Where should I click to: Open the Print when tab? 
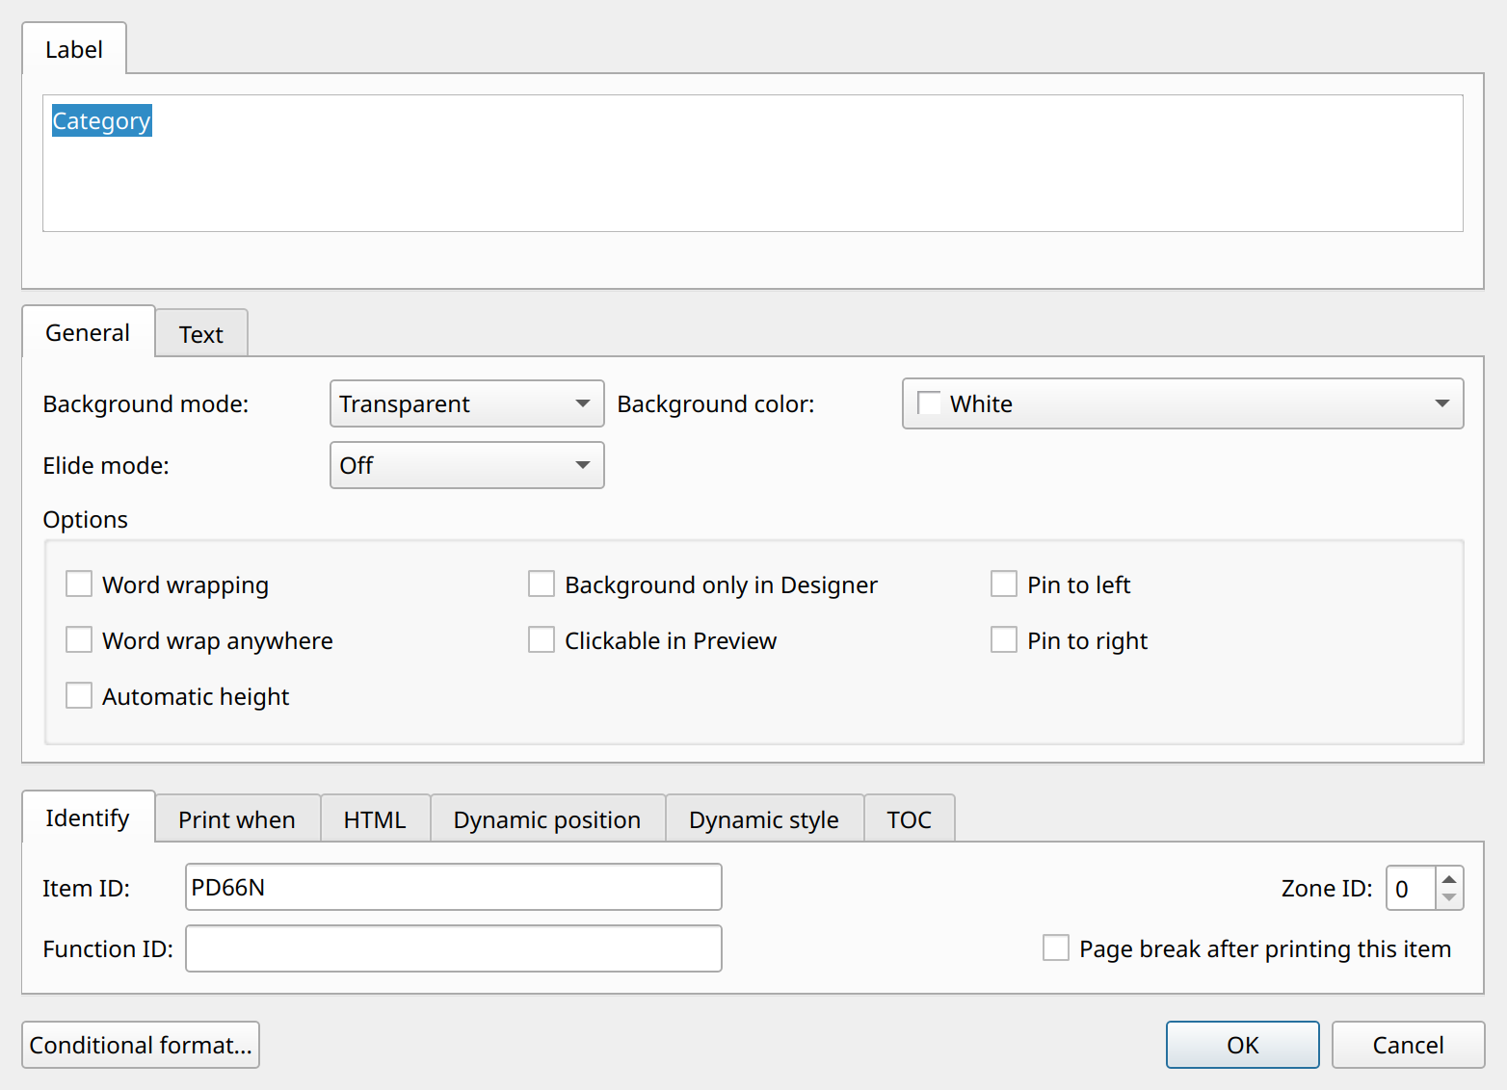(237, 819)
